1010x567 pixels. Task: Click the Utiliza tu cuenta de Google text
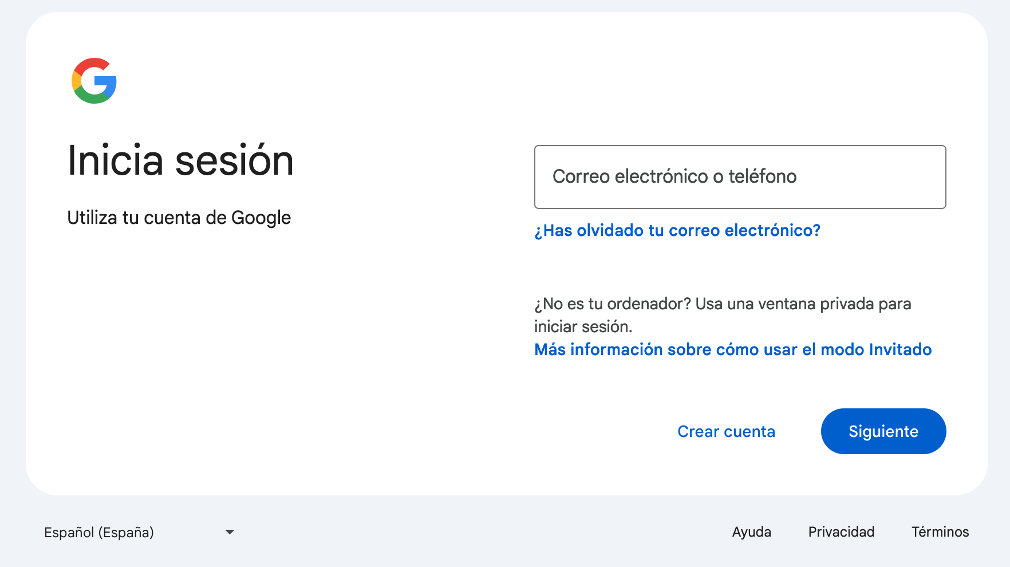coord(179,218)
